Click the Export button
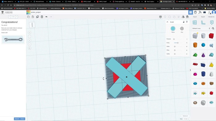 tap(203, 17)
